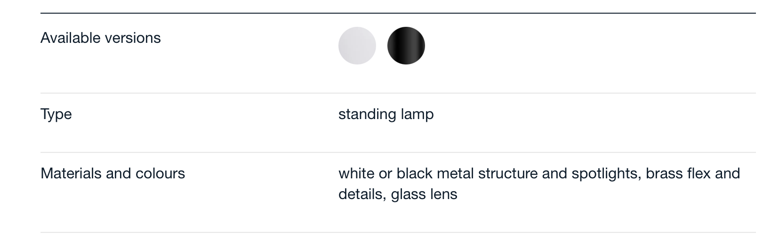
Task: Click the dark top divider line
Action: [398, 13]
